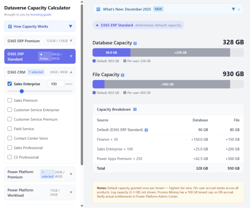This screenshot has width=250, height=208.
Task: Click info icon beside File Capacity heading
Action: [x=123, y=75]
